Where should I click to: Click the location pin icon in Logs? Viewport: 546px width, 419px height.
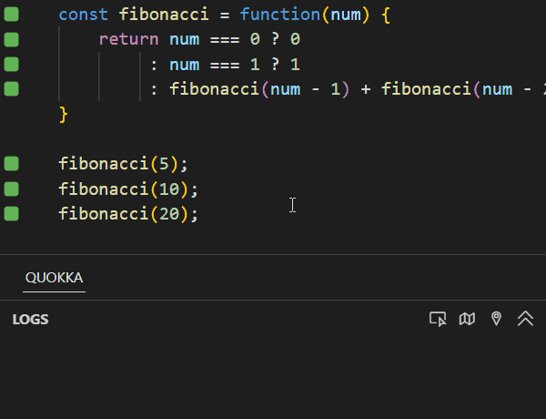496,319
